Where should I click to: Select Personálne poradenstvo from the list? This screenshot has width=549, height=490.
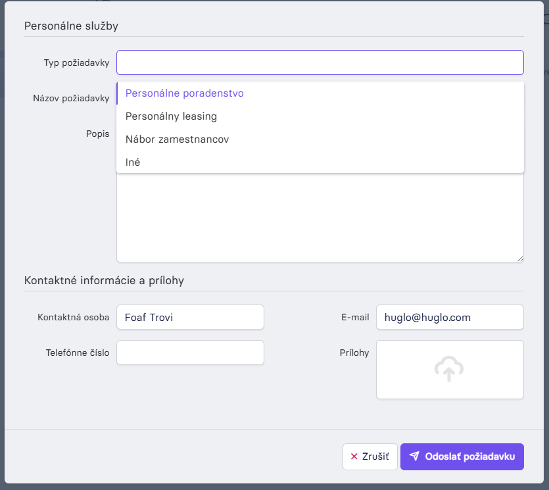pyautogui.click(x=320, y=93)
